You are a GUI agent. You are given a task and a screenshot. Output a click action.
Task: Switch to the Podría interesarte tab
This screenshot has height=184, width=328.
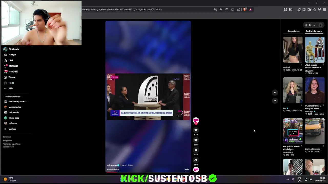pos(314,31)
